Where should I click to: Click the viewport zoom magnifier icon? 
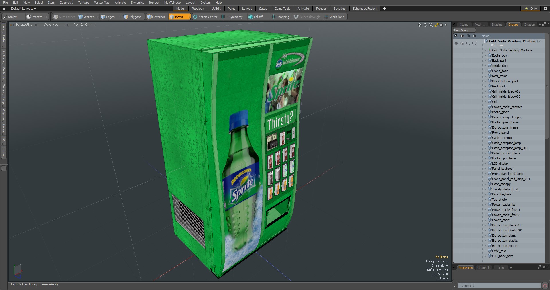click(431, 25)
